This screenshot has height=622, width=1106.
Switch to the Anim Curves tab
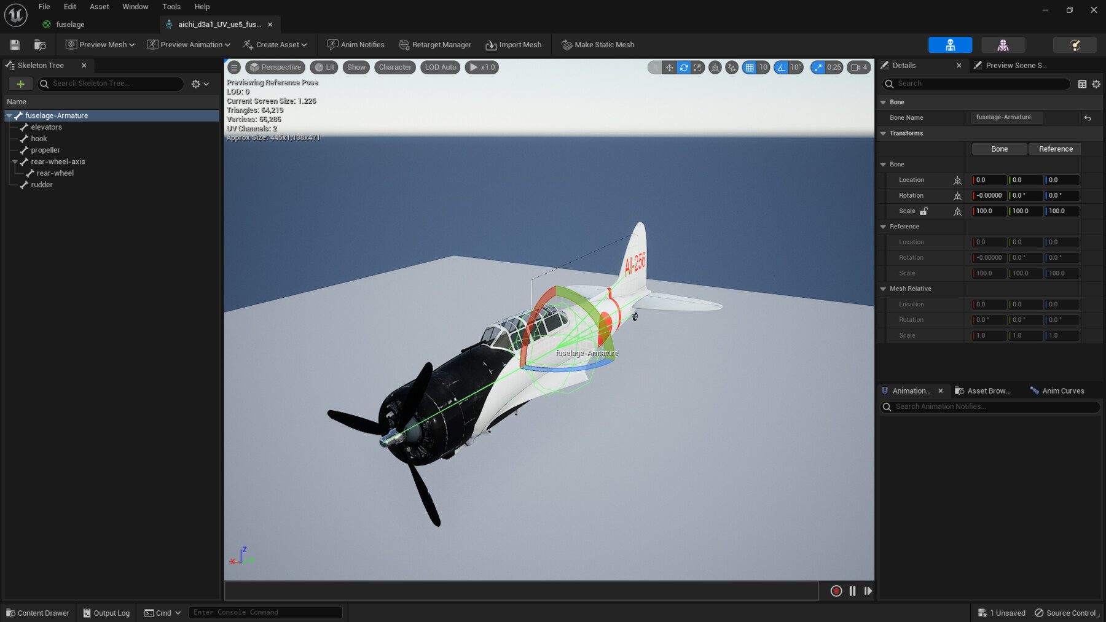[x=1057, y=391]
